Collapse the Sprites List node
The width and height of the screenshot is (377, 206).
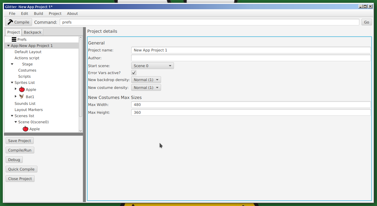(12, 82)
